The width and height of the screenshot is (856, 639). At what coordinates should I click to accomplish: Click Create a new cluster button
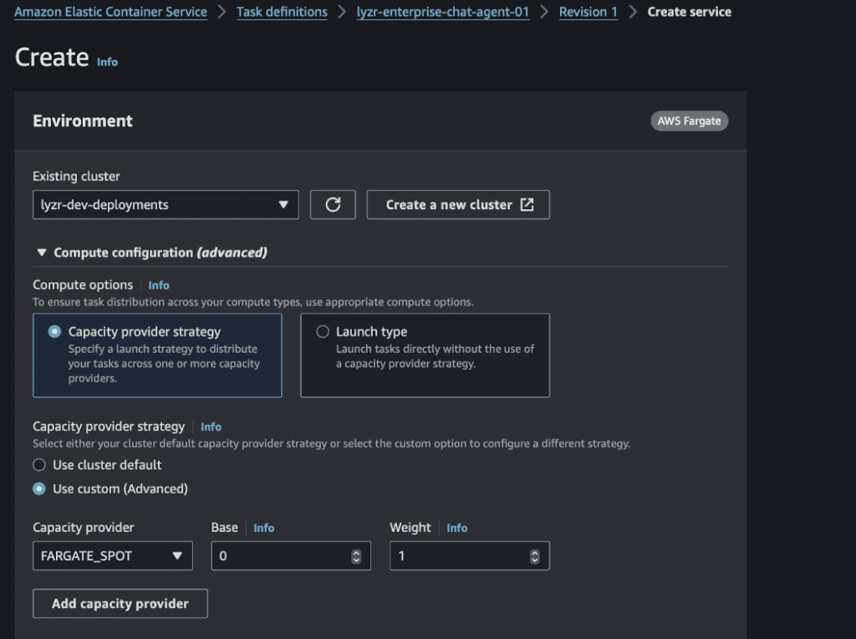[458, 205]
